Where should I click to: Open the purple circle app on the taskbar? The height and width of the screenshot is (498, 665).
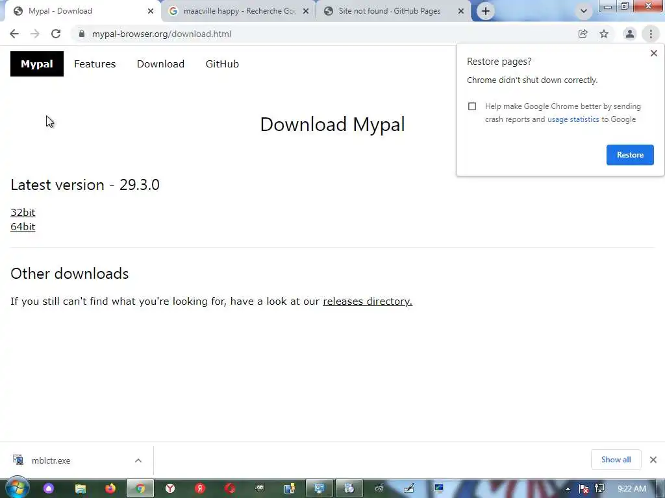click(x=48, y=489)
